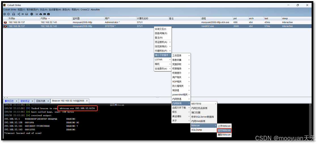Image resolution: width=317 pixels, height=144 pixels.
Task: Select 枚举SQLServer数据库 menu entry
Action: (204, 117)
